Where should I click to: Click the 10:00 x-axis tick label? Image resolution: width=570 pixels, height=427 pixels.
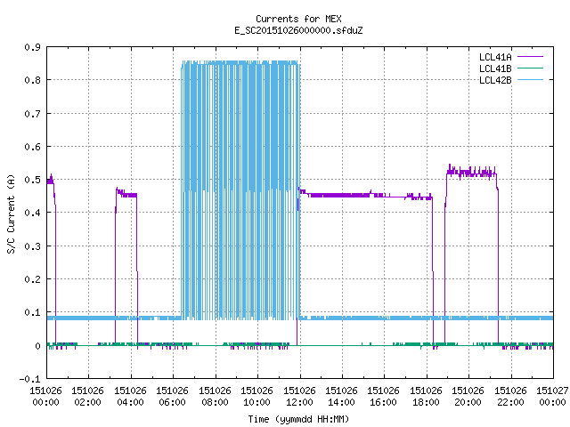tap(256, 402)
